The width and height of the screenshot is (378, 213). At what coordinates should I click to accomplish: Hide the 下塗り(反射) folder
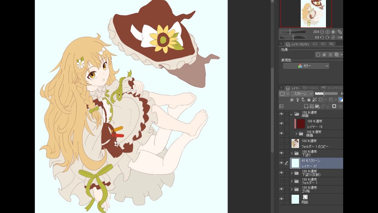281,173
